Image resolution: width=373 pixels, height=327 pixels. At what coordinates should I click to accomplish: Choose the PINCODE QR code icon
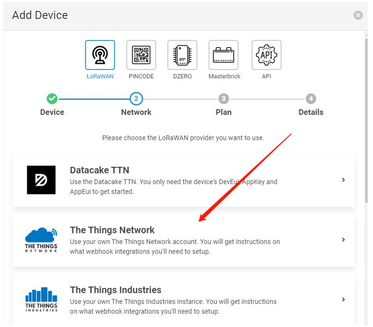pyautogui.click(x=141, y=55)
